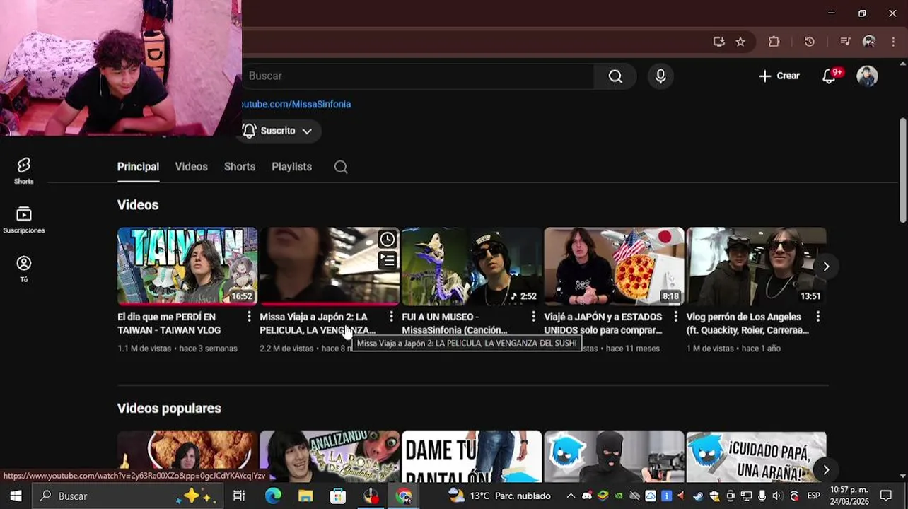This screenshot has width=908, height=509.
Task: Open Microsoft Store from taskbar
Action: coord(338,496)
